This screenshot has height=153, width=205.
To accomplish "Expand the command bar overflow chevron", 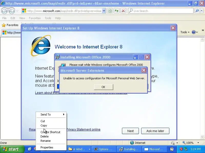I will (x=203, y=30).
